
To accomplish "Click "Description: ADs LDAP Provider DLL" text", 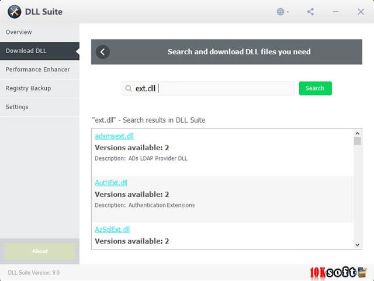I will 141,158.
